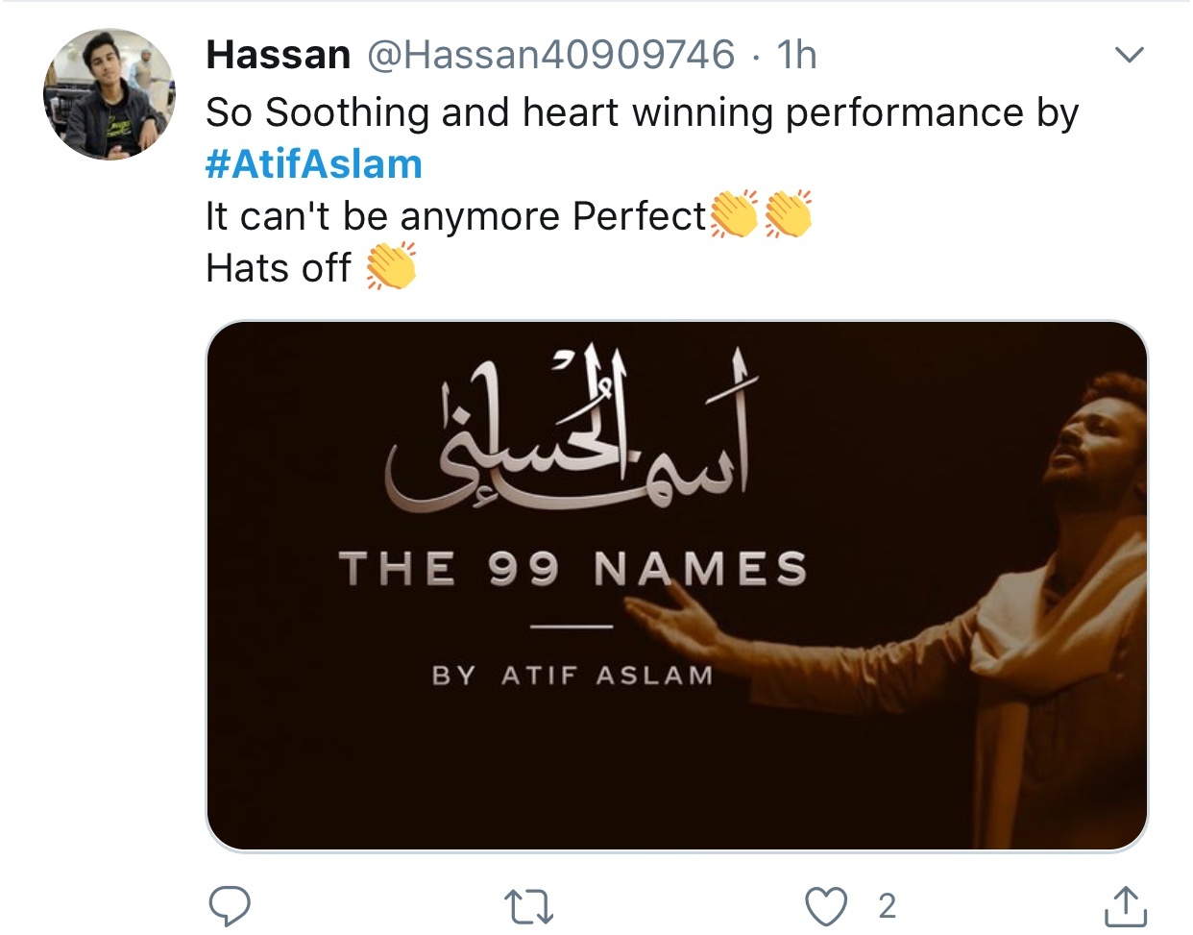Open the #AtifAslam hashtag
Viewport: 1193px width, 935px height.
(x=314, y=164)
